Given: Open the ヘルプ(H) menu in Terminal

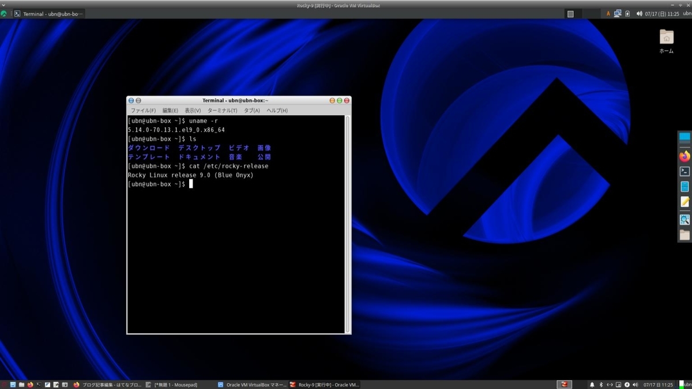Looking at the screenshot, I should (277, 110).
